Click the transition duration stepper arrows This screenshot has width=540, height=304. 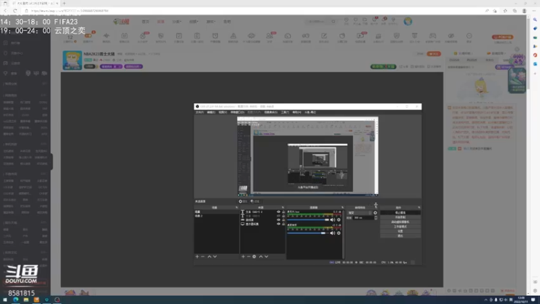click(376, 218)
